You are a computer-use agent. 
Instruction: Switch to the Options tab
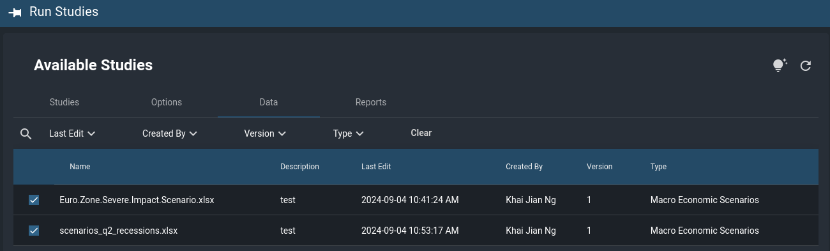(x=167, y=102)
